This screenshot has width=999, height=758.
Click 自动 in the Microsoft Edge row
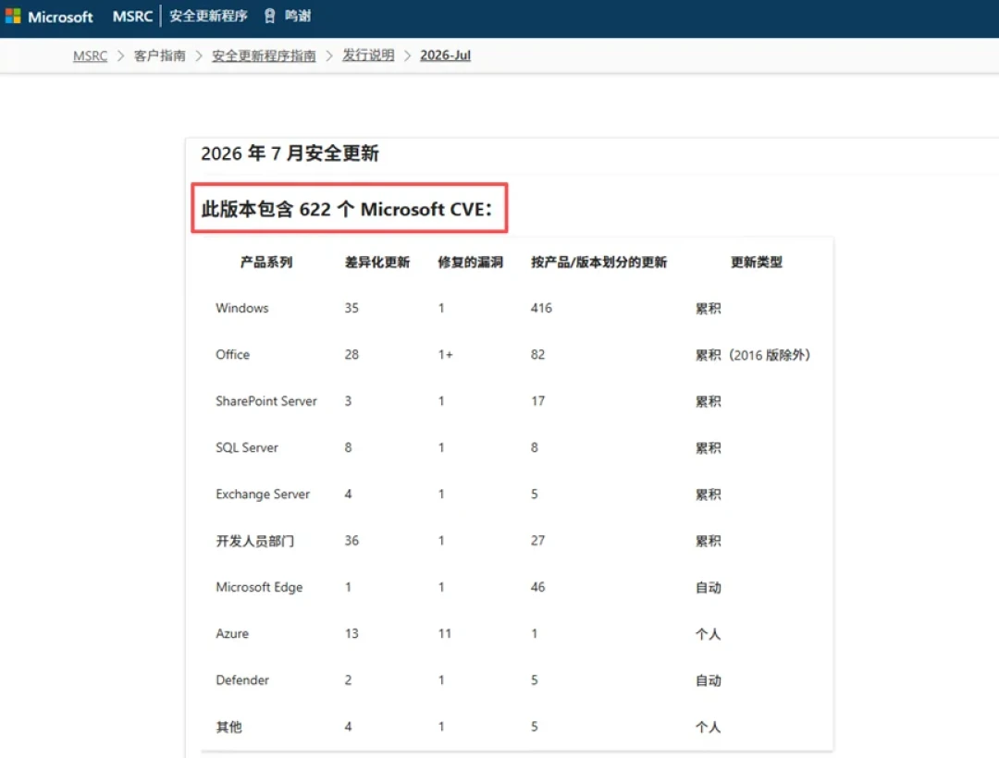[708, 587]
